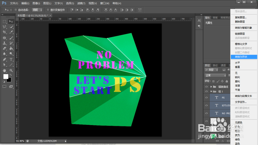
Task: Expand the 褶皱曲线 group
Action: coord(211,87)
